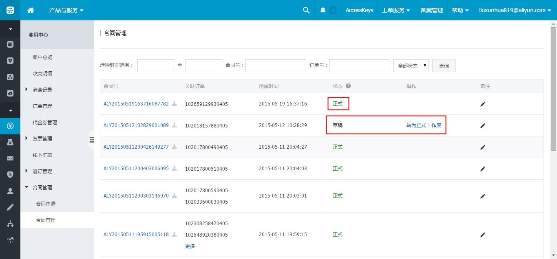Click 转为正式 for the draft contract
Image resolution: width=557 pixels, height=259 pixels.
416,125
